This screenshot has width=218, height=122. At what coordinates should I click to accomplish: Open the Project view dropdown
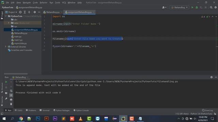pyautogui.click(x=11, y=12)
